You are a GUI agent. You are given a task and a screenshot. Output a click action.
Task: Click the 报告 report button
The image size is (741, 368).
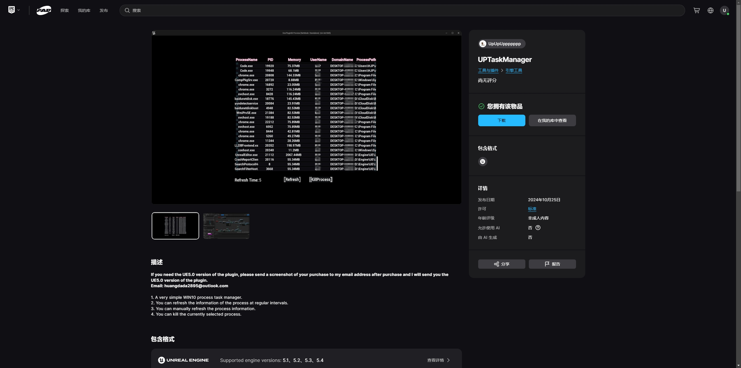coord(552,264)
